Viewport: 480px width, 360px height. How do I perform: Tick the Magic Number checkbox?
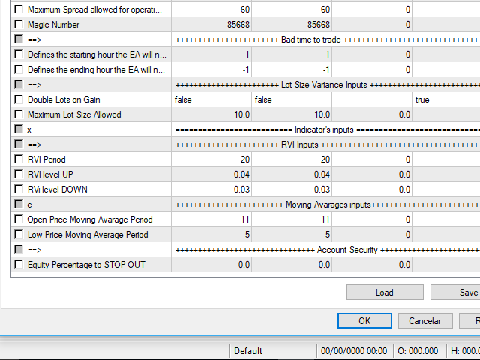[x=19, y=25]
